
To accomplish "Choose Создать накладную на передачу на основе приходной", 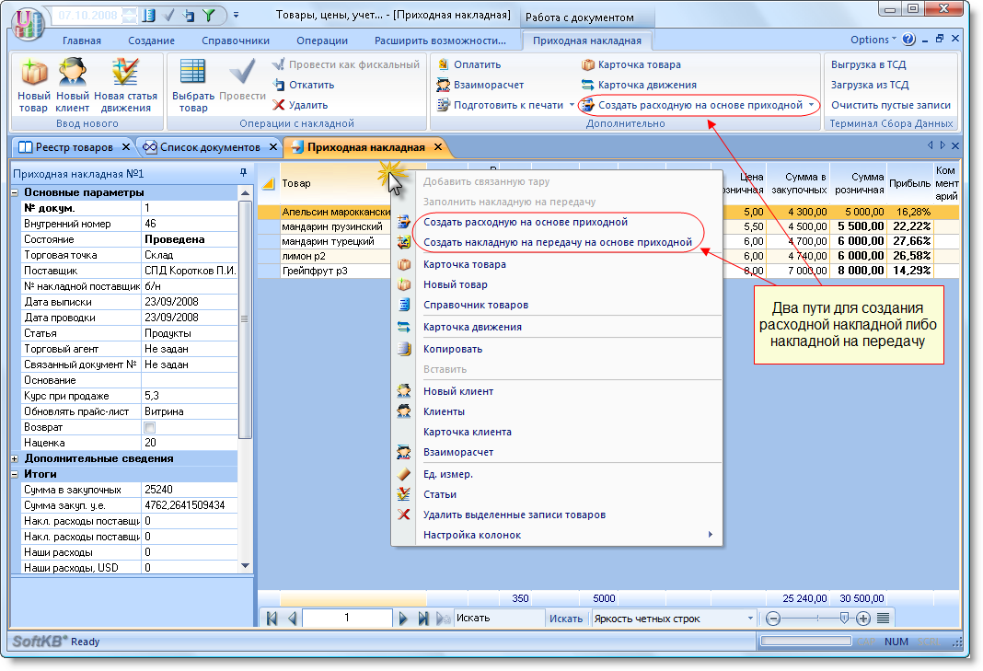I will click(558, 242).
